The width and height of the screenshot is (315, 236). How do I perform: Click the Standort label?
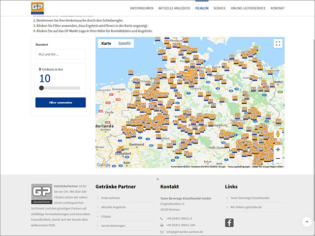click(41, 45)
